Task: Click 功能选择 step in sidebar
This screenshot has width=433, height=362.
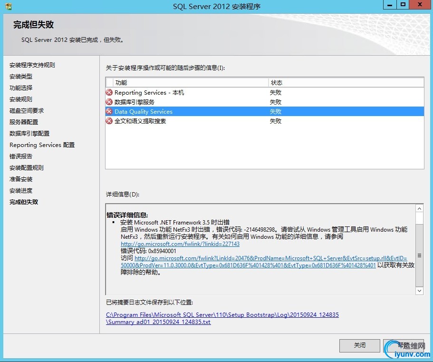Action: (x=21, y=88)
